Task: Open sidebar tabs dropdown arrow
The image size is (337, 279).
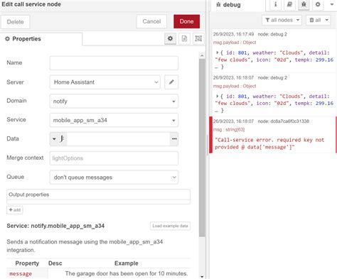Action: (x=332, y=4)
